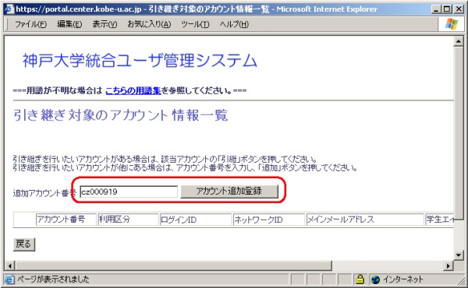Open the 表示(V) menu
This screenshot has width=468, height=288.
coord(105,24)
